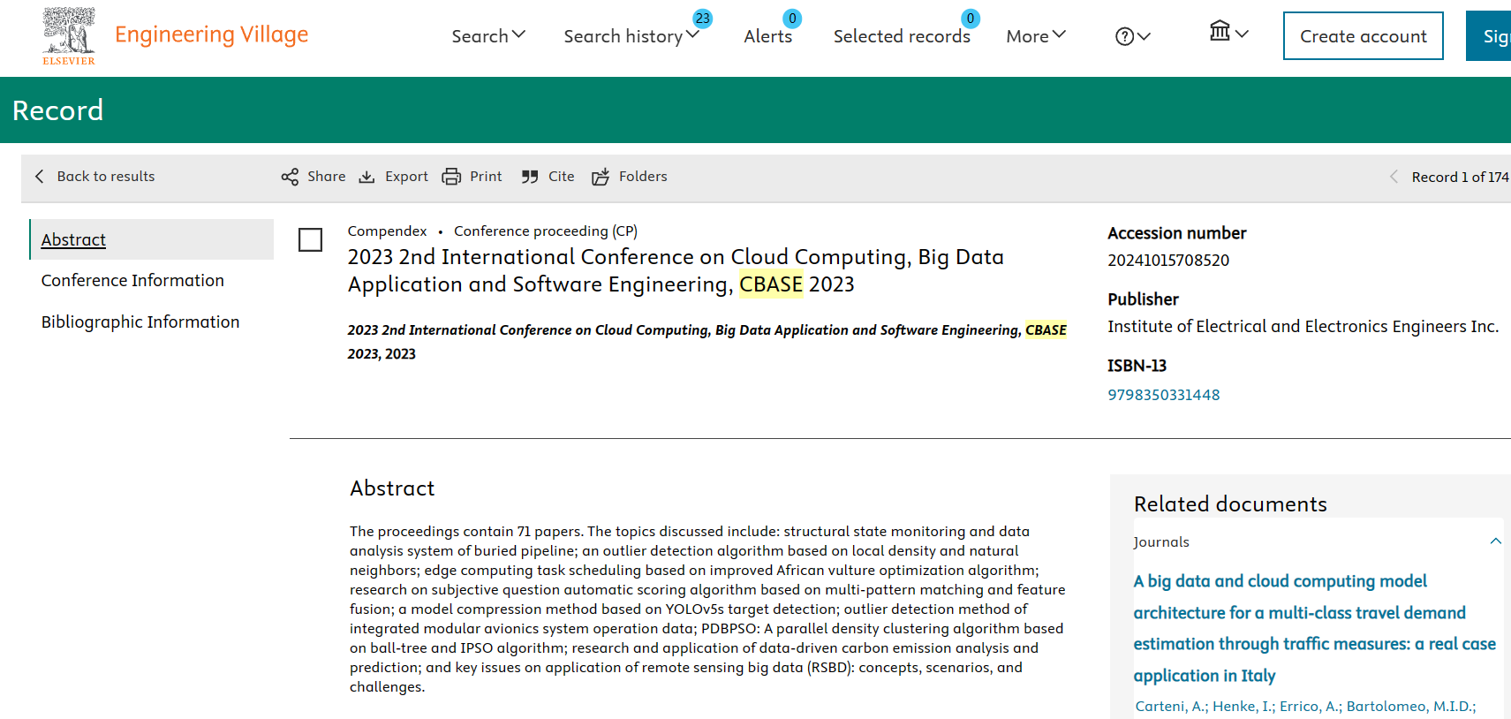Click the Related documents heading
1511x719 pixels.
point(1230,504)
